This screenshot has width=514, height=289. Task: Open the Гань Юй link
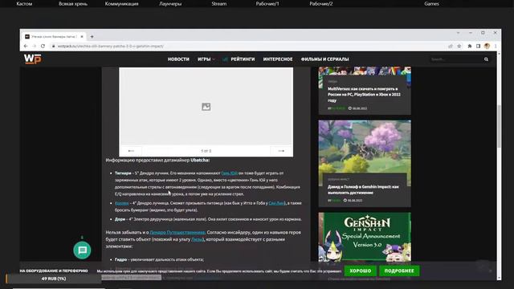[229, 173]
